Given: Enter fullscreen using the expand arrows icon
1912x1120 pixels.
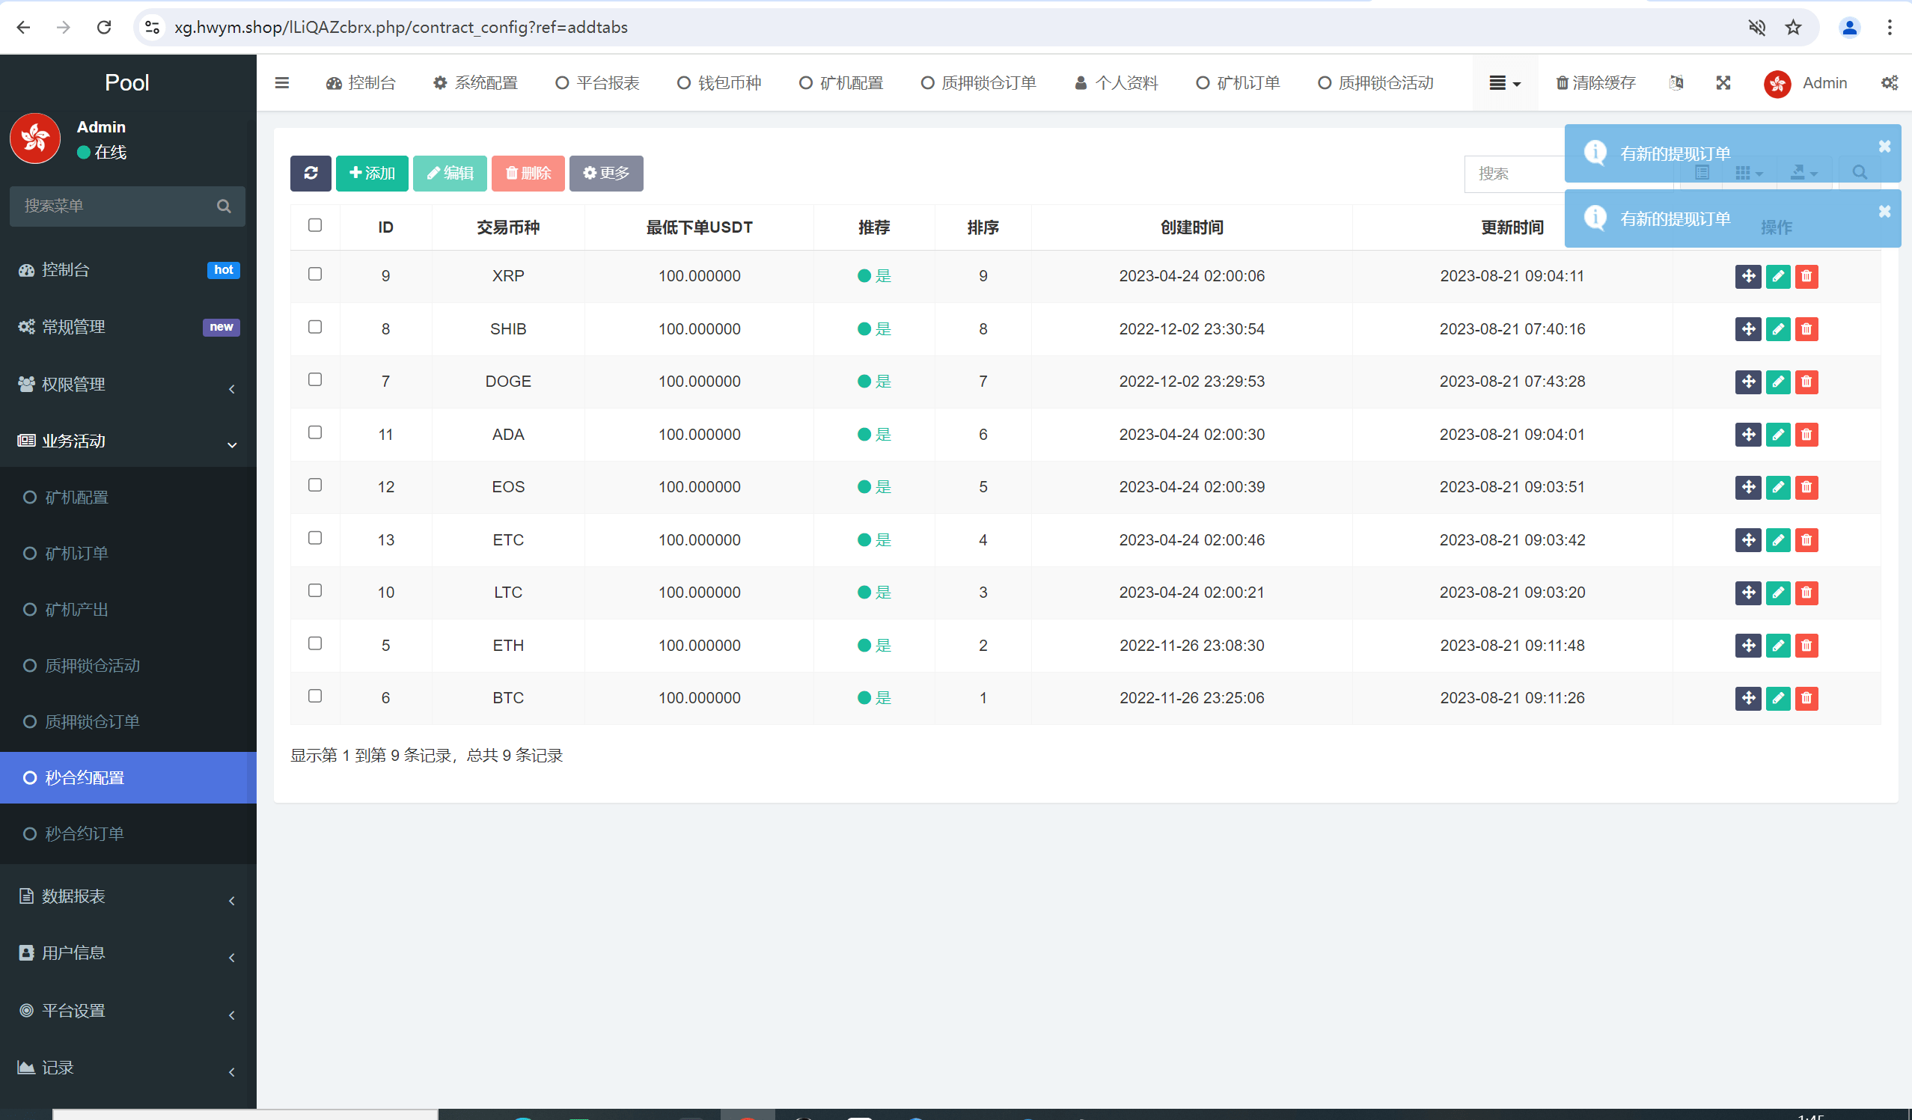Looking at the screenshot, I should click(1723, 83).
